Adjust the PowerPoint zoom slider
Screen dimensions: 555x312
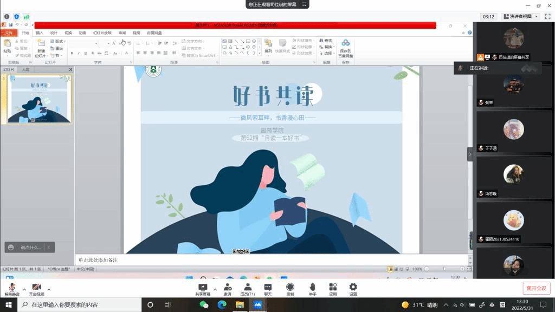pyautogui.click(x=444, y=269)
